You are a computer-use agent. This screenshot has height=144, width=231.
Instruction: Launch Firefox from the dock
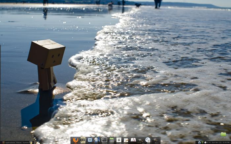(76, 140)
